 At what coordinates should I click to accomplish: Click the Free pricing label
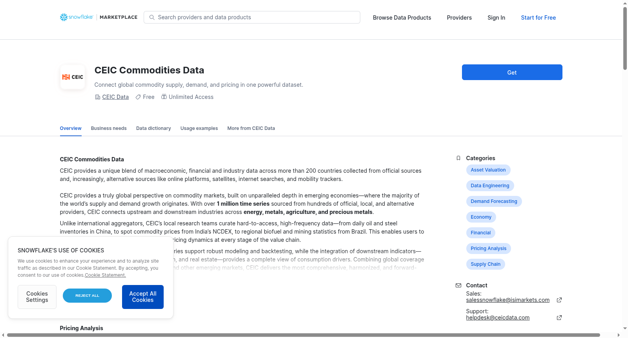[x=149, y=97]
